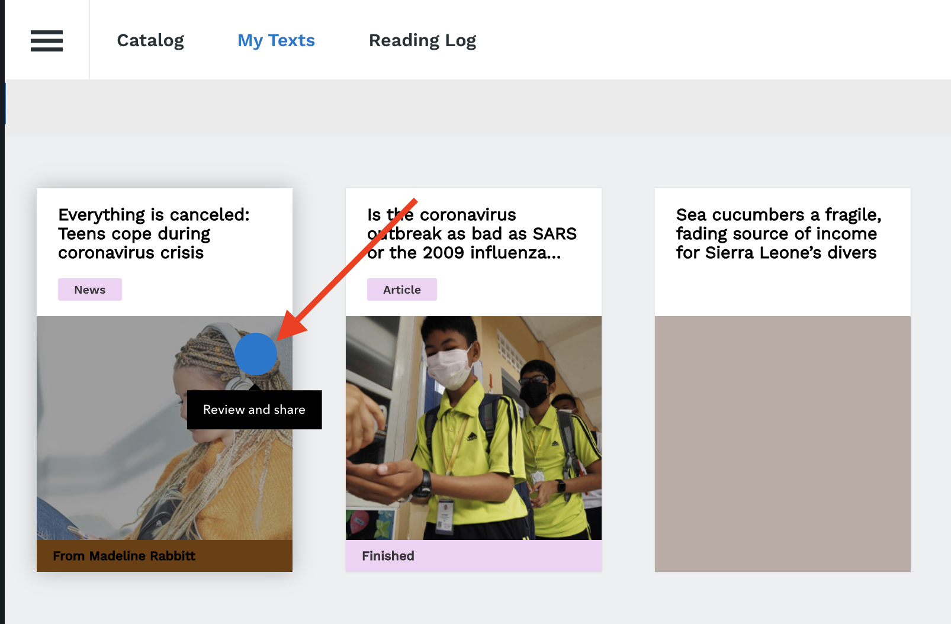Switch to the Catalog tab
The width and height of the screenshot is (951, 624).
150,40
